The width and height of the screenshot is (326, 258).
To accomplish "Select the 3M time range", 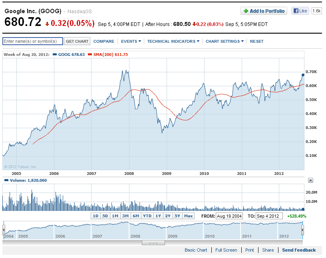I will click(125, 216).
